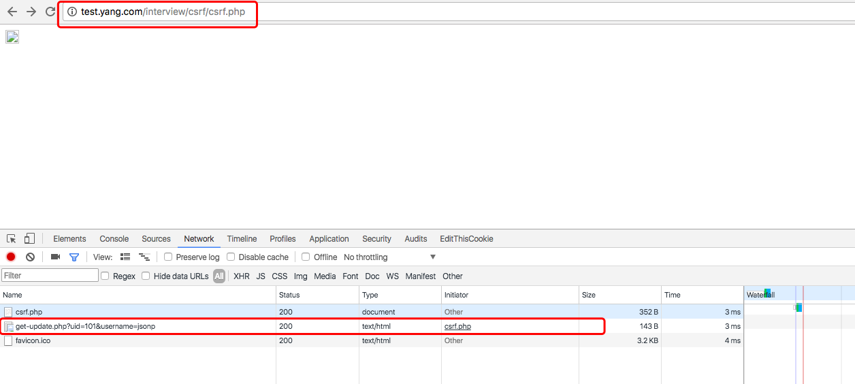Switch to the Console tab
This screenshot has height=384, width=855.
114,239
